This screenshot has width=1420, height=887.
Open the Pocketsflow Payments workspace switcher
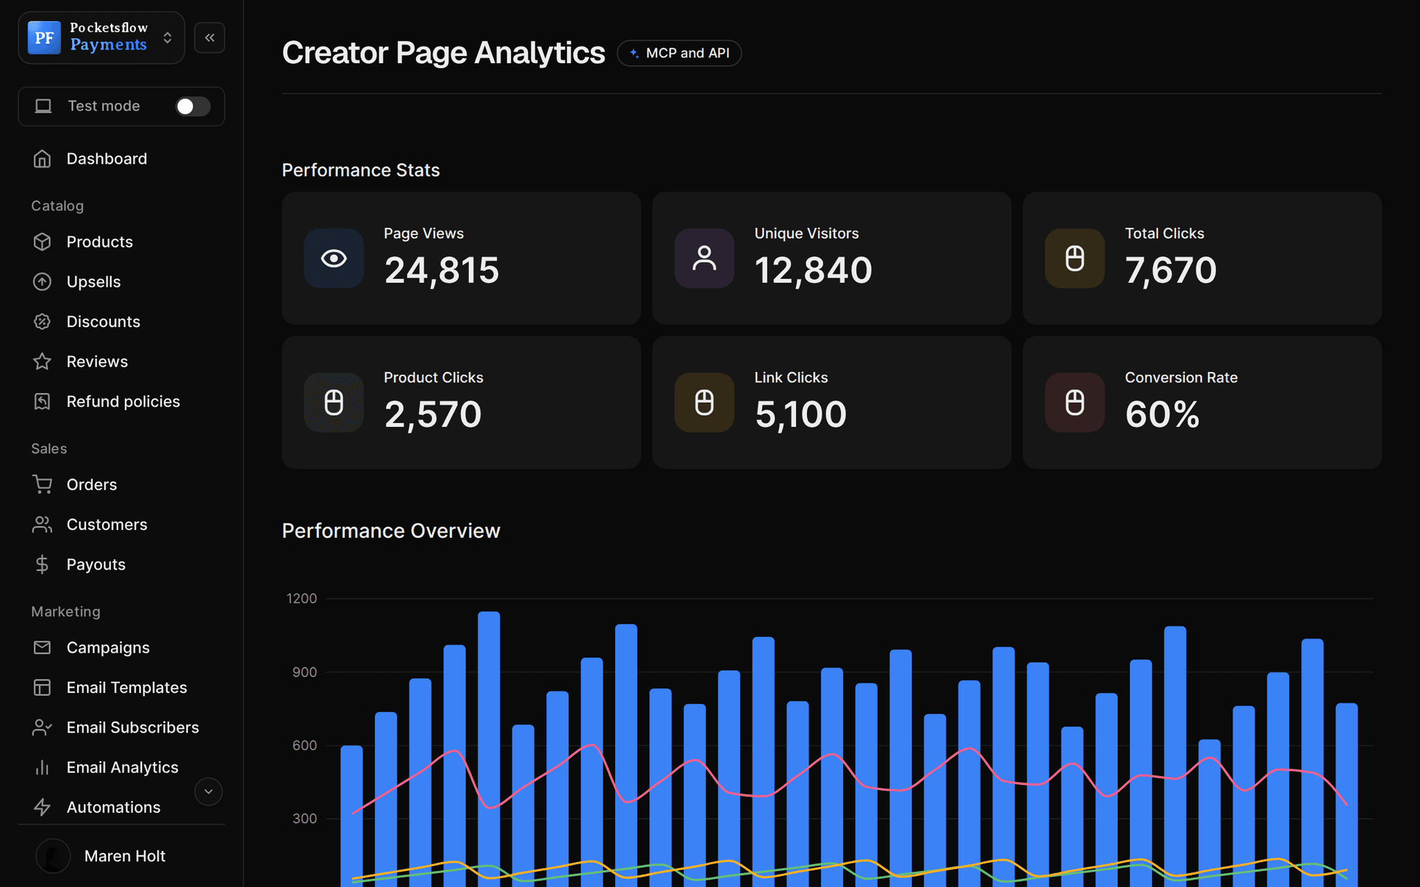101,37
